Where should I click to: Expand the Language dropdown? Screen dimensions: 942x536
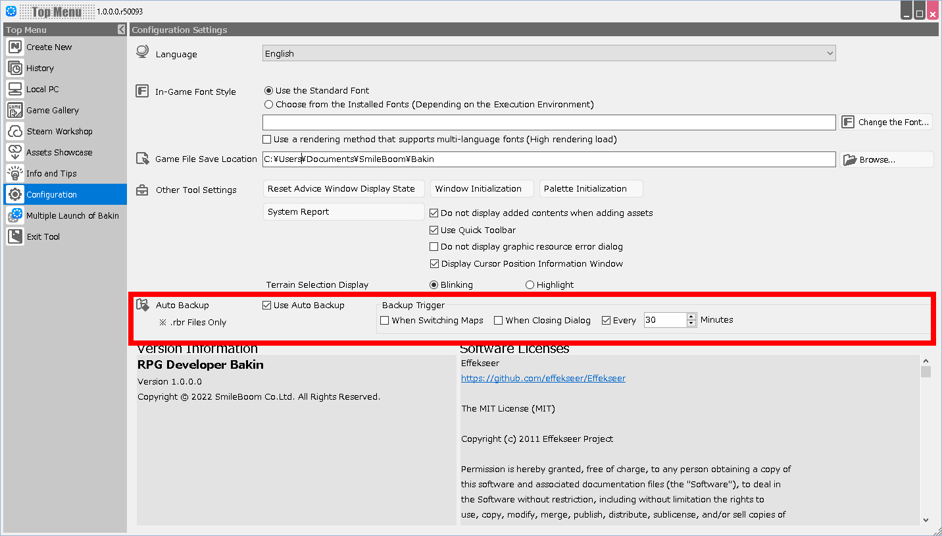pos(830,54)
